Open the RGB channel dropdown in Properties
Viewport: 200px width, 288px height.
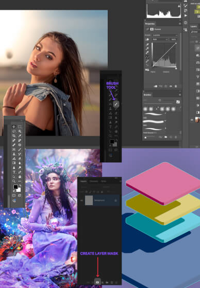pyautogui.click(x=160, y=39)
